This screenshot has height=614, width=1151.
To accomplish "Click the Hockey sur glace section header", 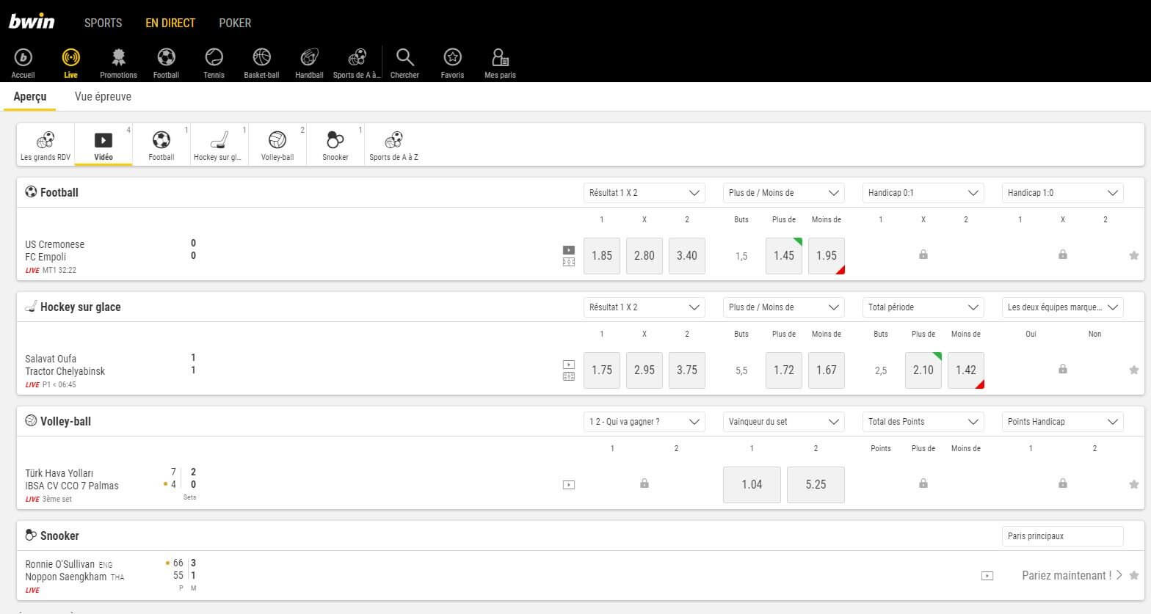I will coord(80,307).
